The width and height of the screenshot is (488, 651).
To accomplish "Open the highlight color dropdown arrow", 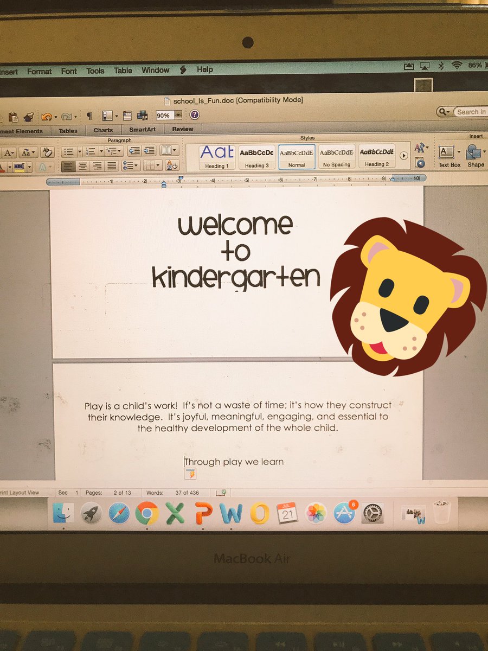I will click(x=29, y=167).
